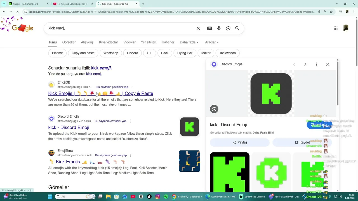Viewport: 358px width, 201px height.
Task: Open Instagram from the taskbar
Action: 157,197
